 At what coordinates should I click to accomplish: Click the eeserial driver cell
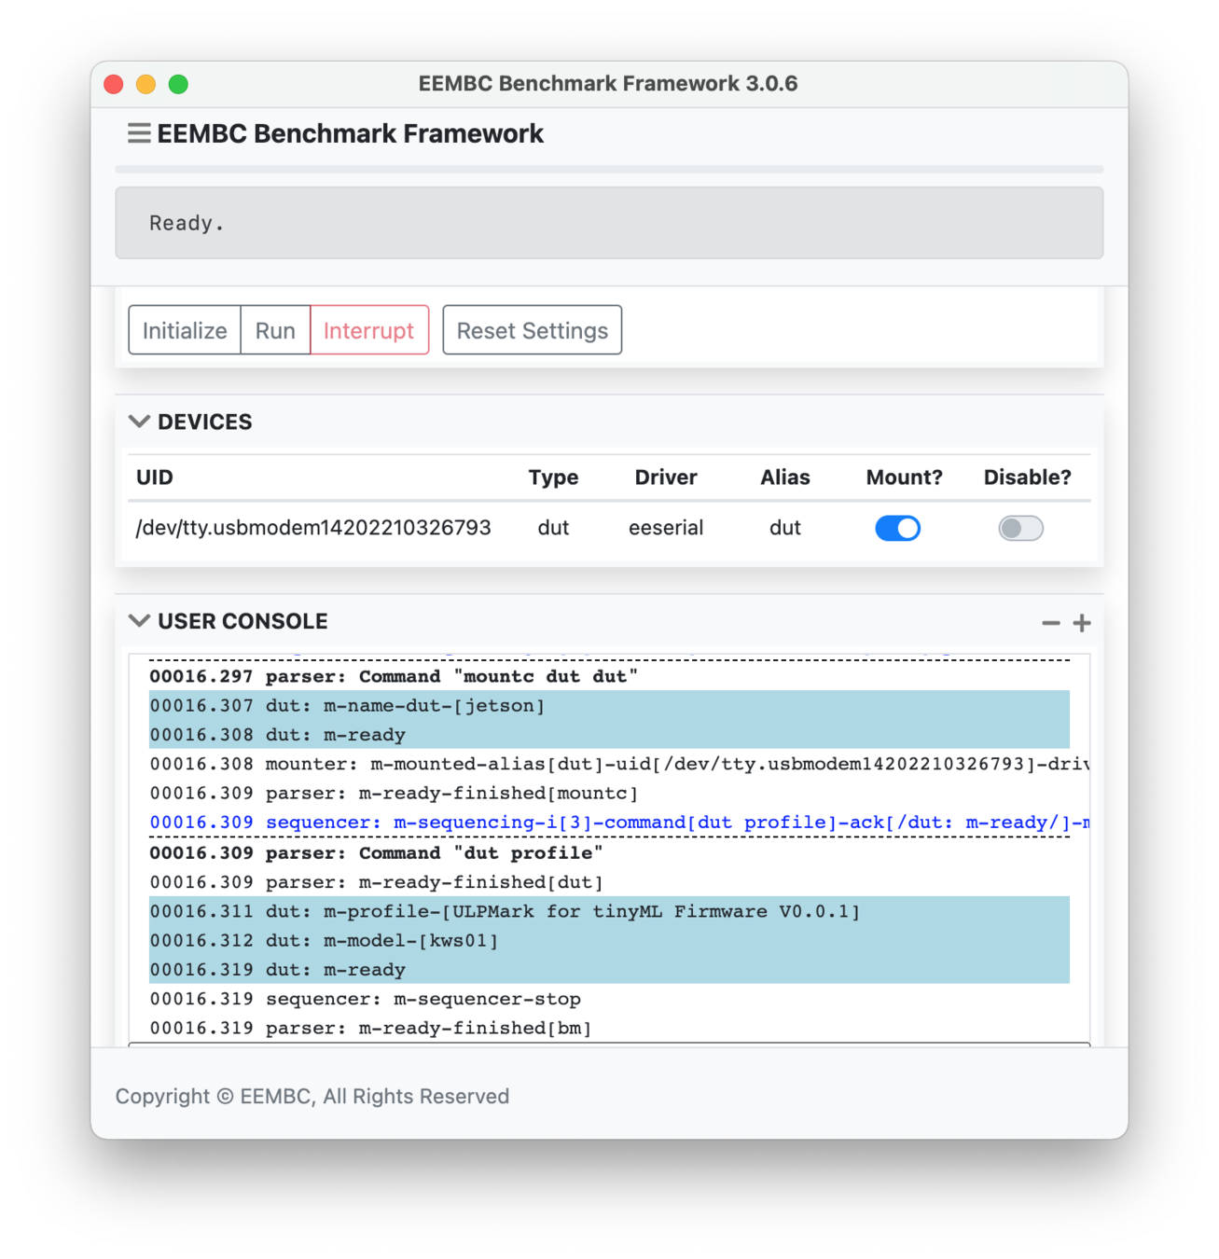point(666,528)
